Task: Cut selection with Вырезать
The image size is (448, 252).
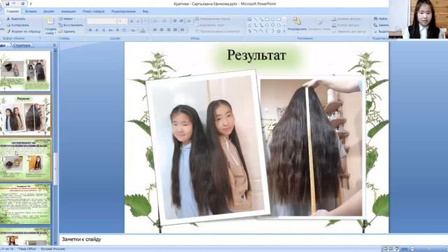Action: [x=16, y=19]
